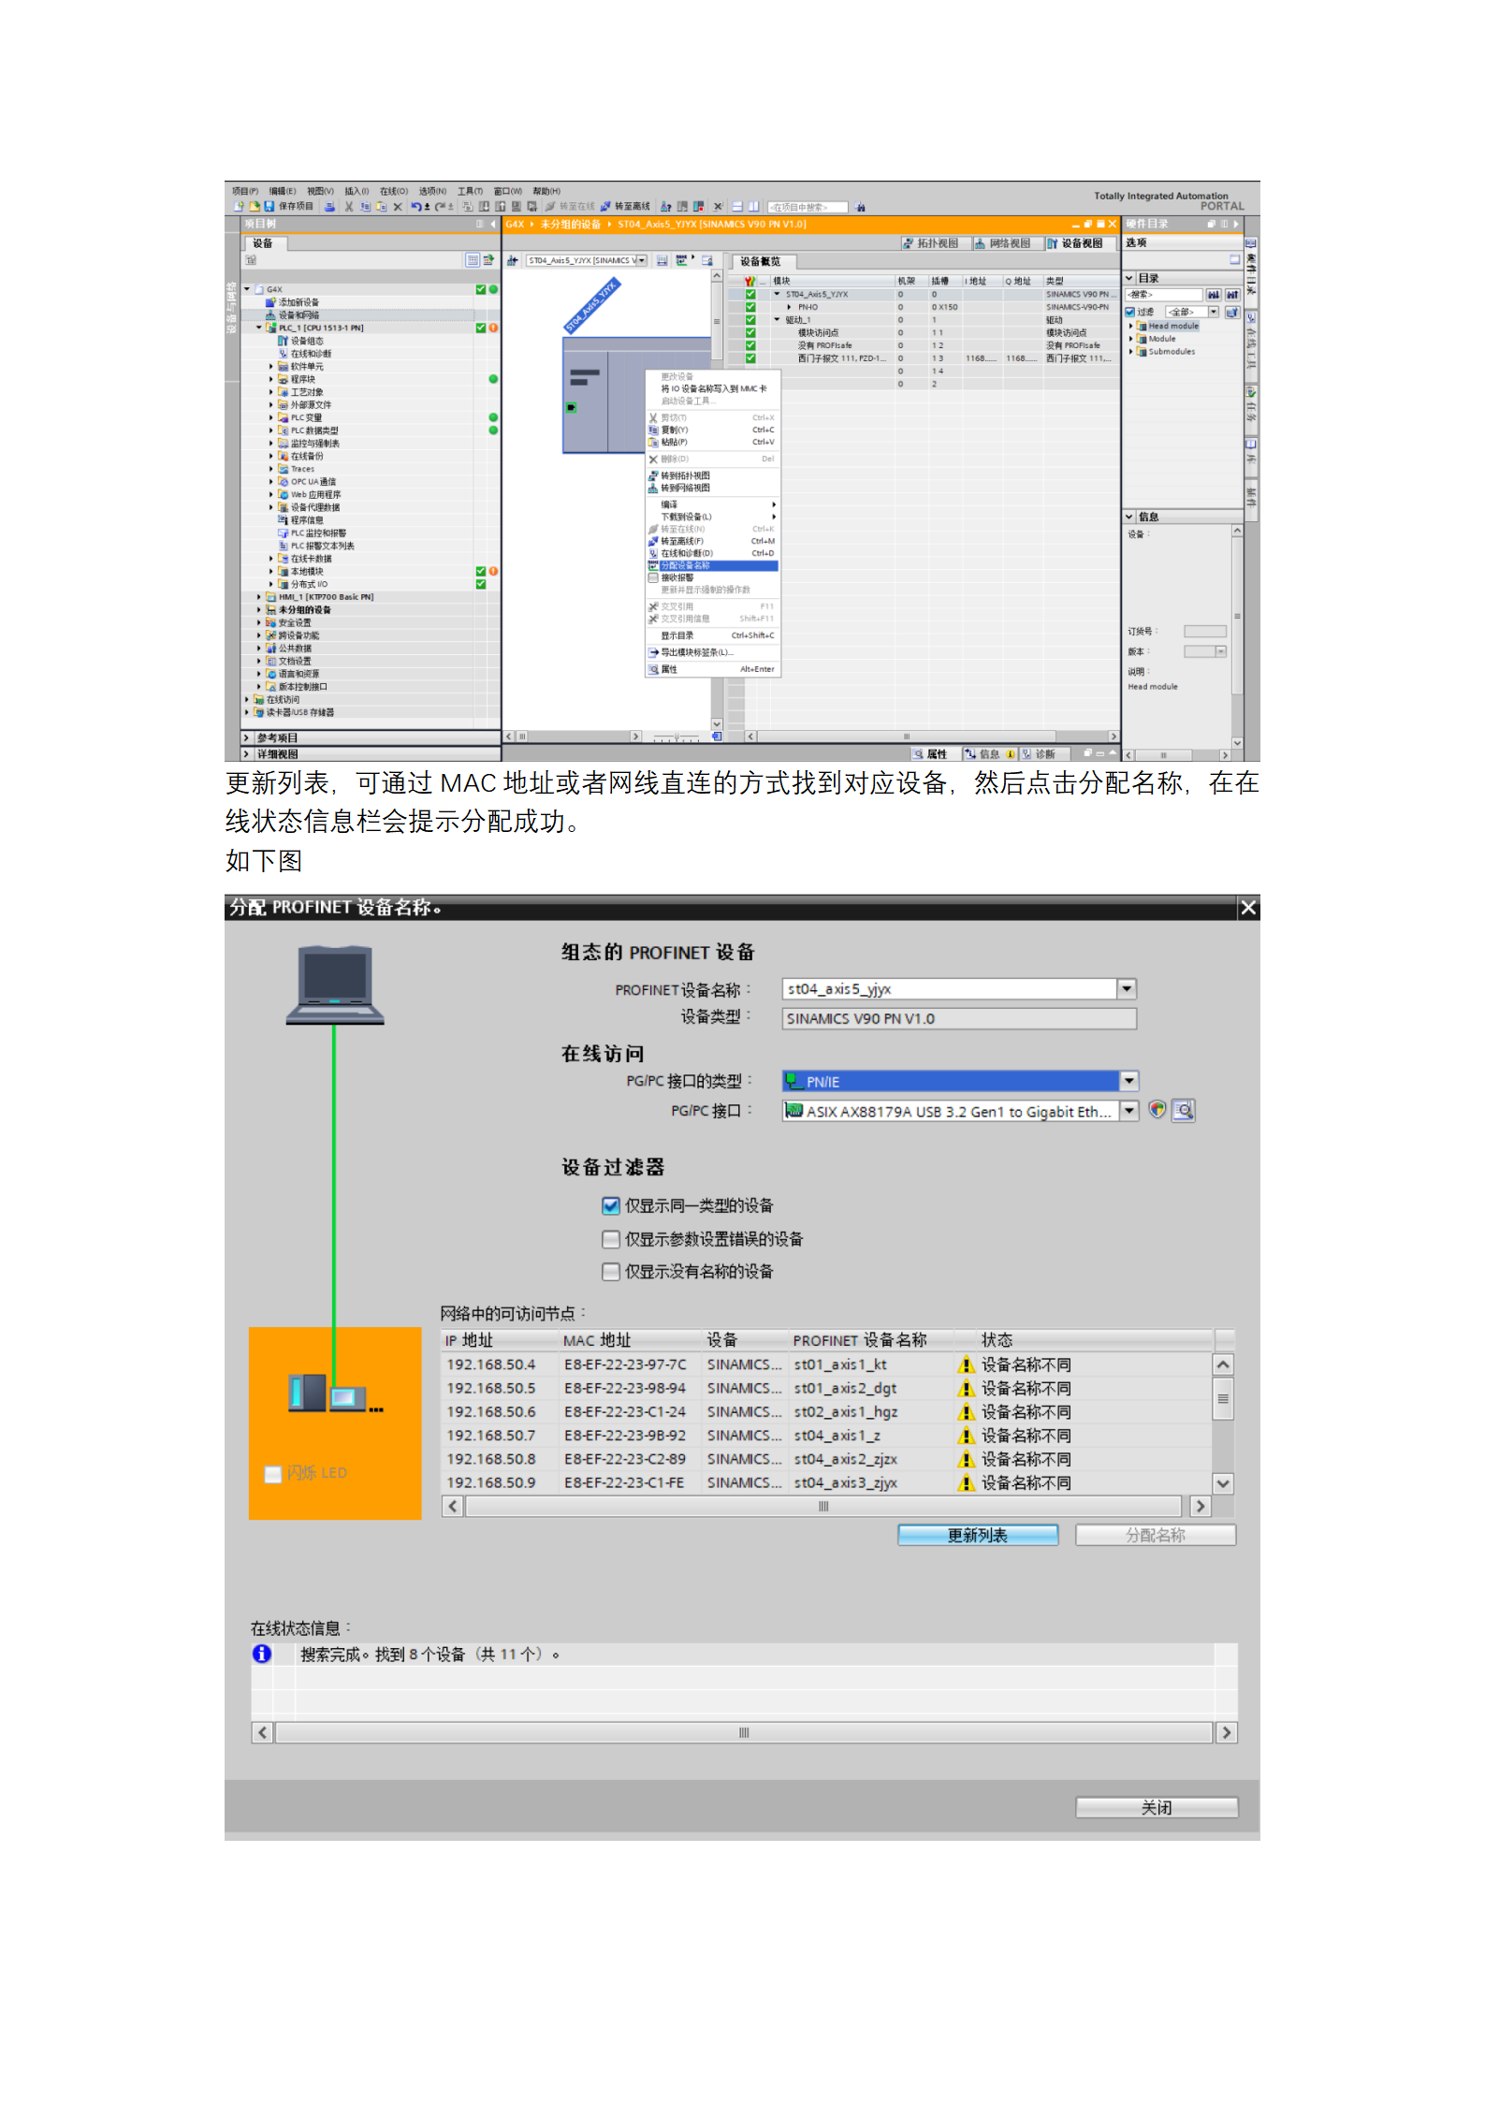Screen dimensions: 1485x2101
Task: Click the 网络视图 network view tab
Action: pos(1002,243)
